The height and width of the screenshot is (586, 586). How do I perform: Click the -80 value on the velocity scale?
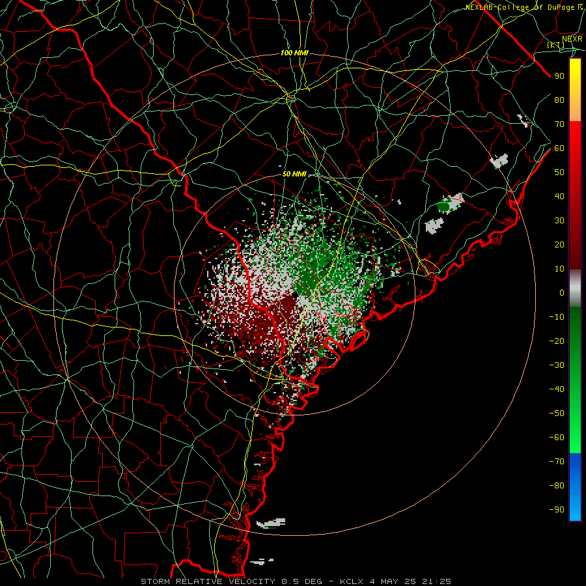click(x=557, y=486)
